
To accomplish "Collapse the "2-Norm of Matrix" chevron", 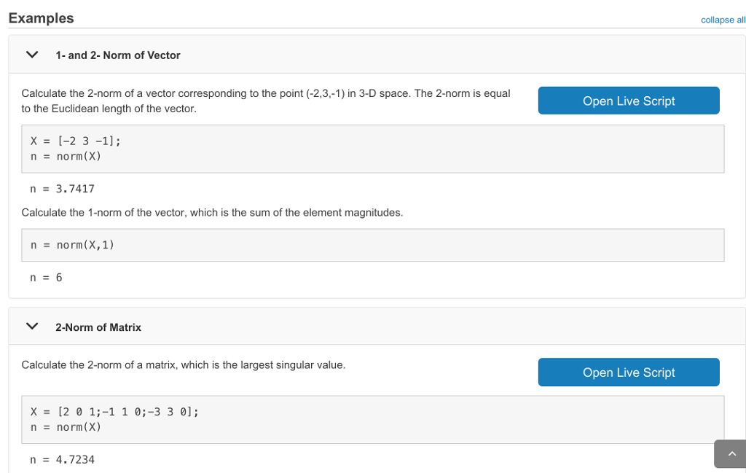I will 31,327.
